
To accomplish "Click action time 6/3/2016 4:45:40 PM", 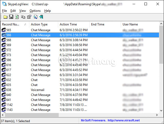I will [x=74, y=65].
